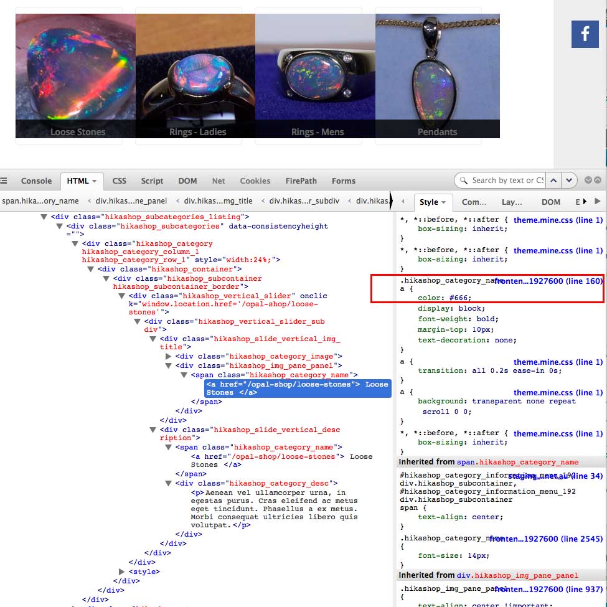Click the gray play arrow in side panel
This screenshot has width=607, height=607.
pos(597,201)
